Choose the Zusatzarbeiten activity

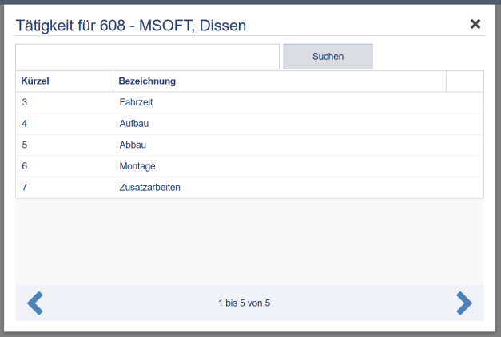149,188
